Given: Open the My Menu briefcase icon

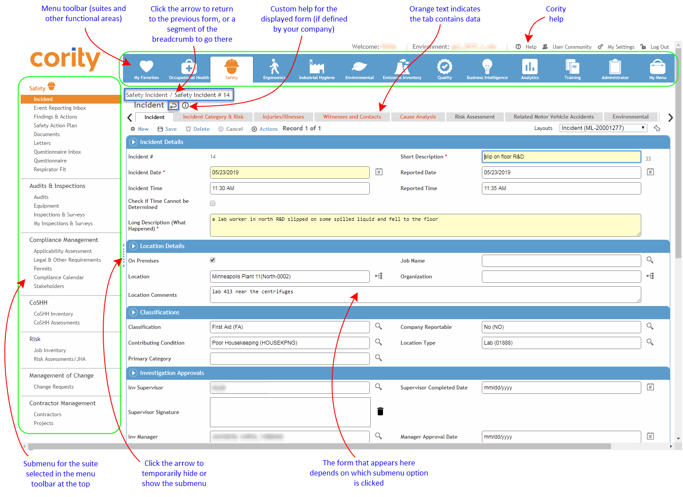Looking at the screenshot, I should tap(658, 66).
